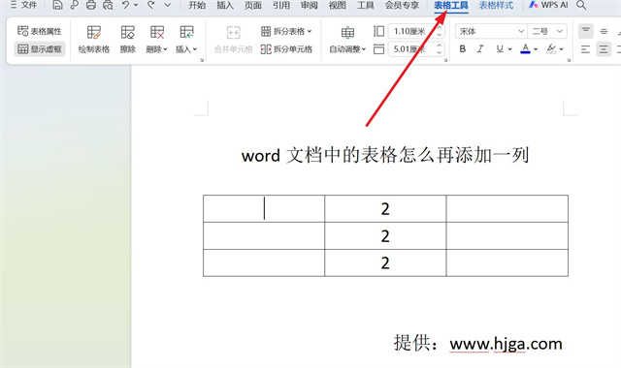Click the 插入 insert rows/columns icon
This screenshot has height=368, width=621.
click(x=186, y=32)
